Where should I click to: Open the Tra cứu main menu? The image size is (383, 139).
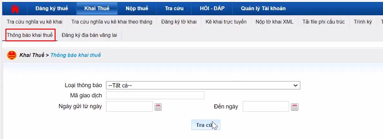174,9
